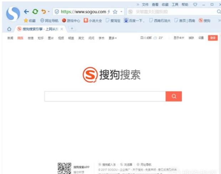Image resolution: width=221 pixels, height=174 pixels.
Task: Open the 文件 menu
Action: click(145, 5)
